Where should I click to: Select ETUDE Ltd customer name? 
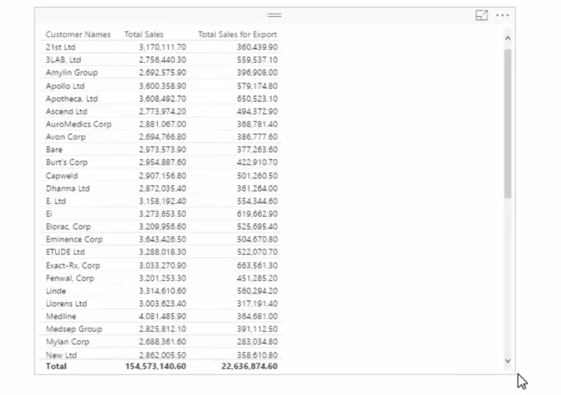point(65,252)
